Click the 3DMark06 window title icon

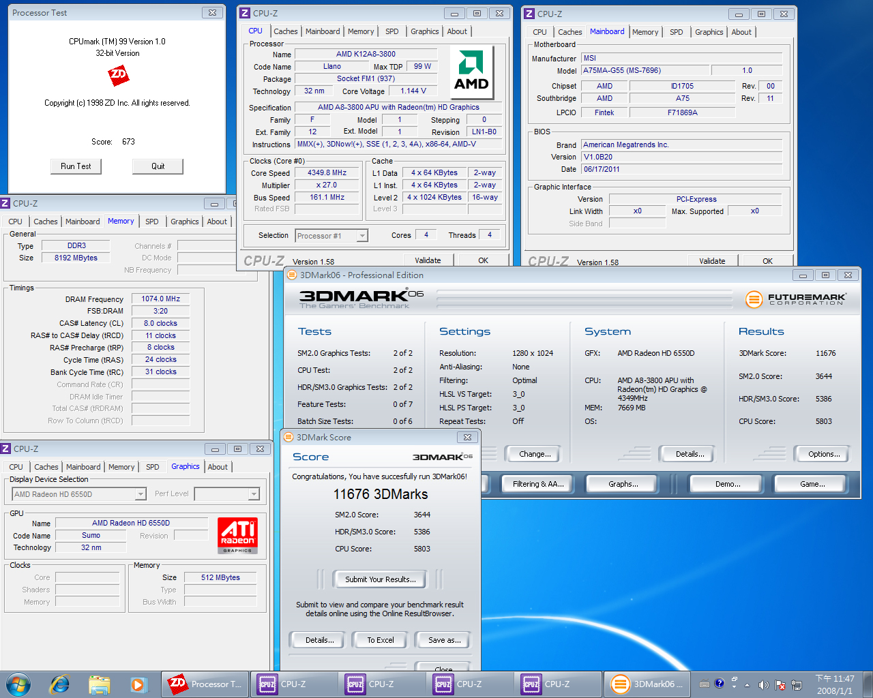tap(292, 275)
